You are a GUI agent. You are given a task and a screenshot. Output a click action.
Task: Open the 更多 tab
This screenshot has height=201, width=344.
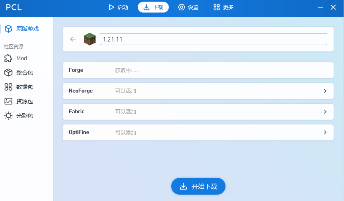click(x=223, y=7)
